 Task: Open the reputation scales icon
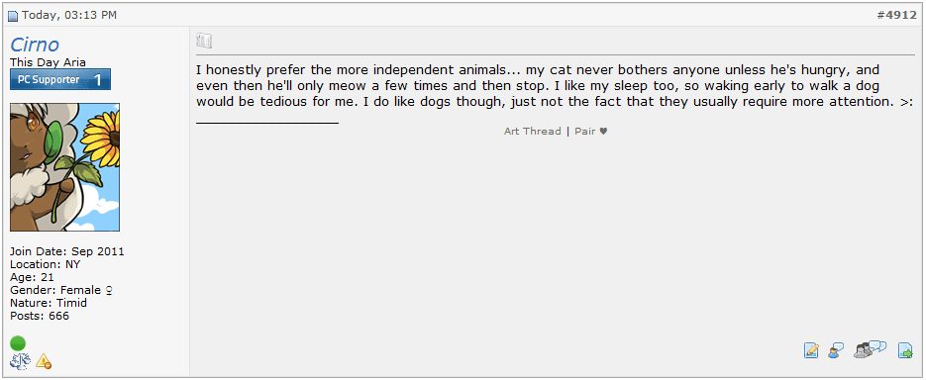pyautogui.click(x=20, y=361)
